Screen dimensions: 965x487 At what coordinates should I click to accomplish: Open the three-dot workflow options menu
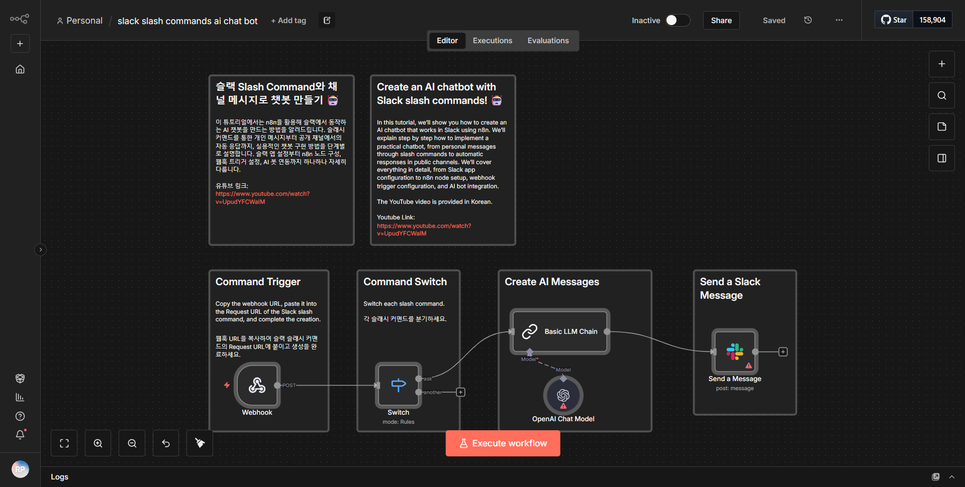(839, 20)
